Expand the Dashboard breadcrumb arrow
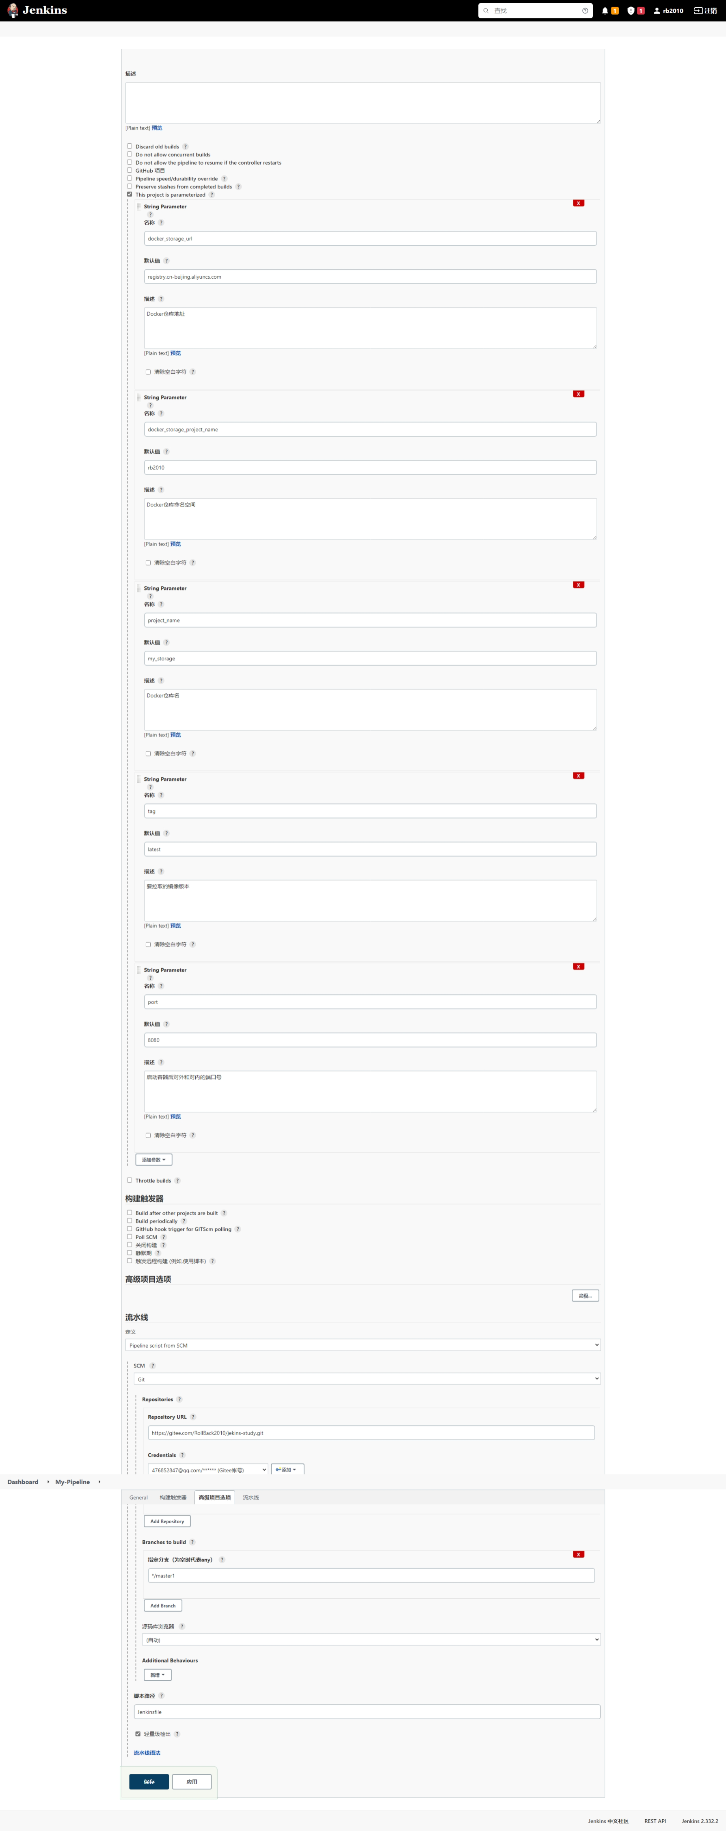 48,1482
